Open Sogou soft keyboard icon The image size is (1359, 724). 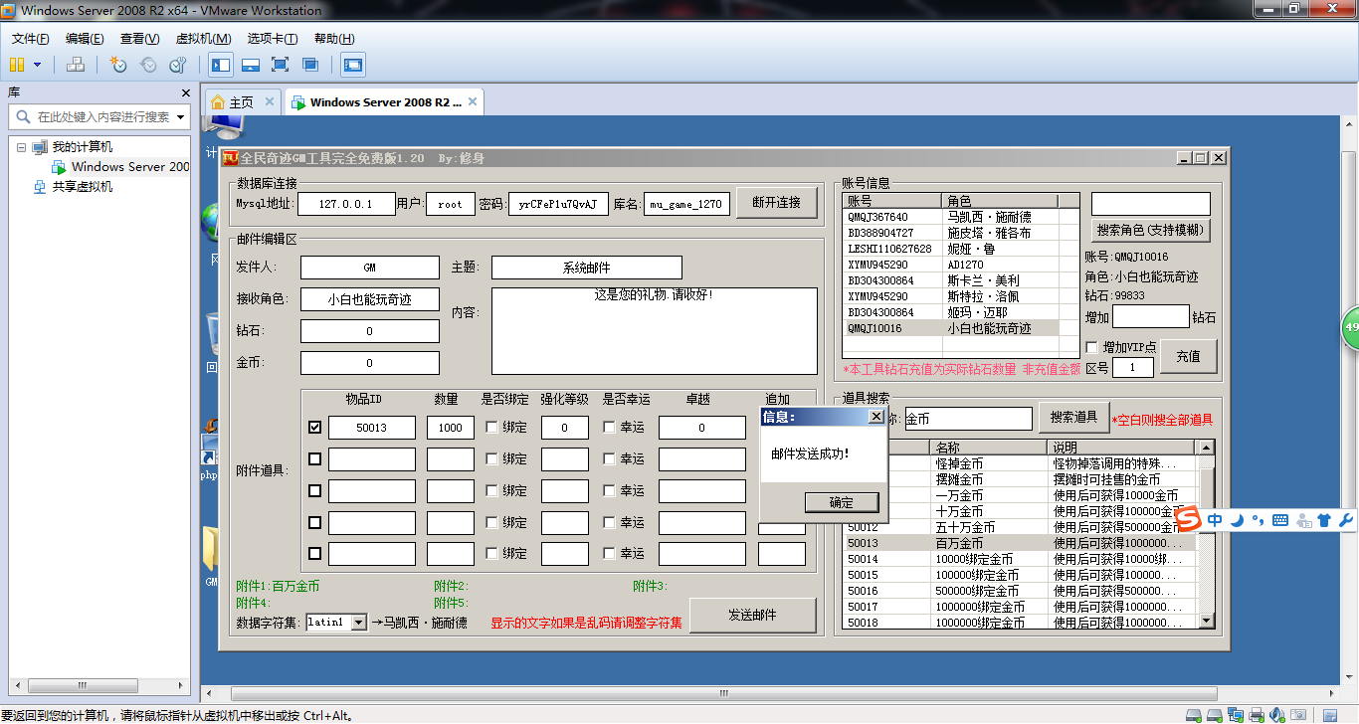tap(1279, 520)
